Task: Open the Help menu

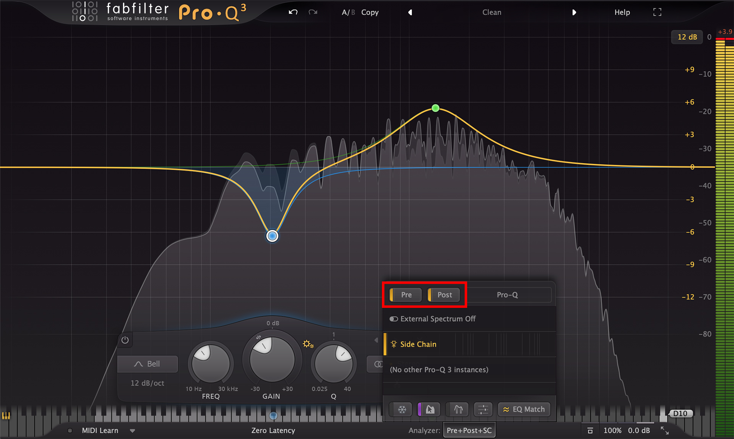Action: click(x=622, y=12)
